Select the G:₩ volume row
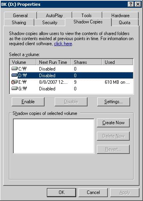Viewport: 143px width, 201px height. (71, 89)
